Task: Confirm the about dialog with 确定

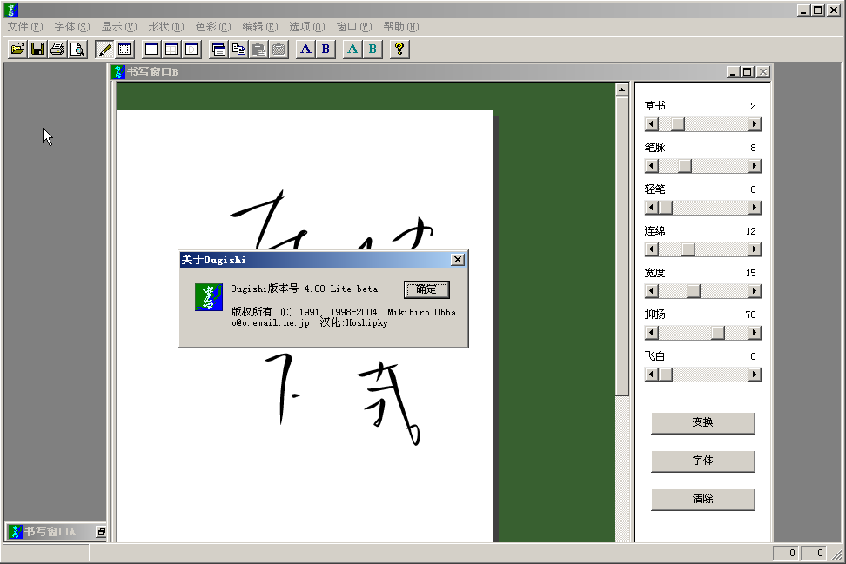Action: pyautogui.click(x=426, y=289)
